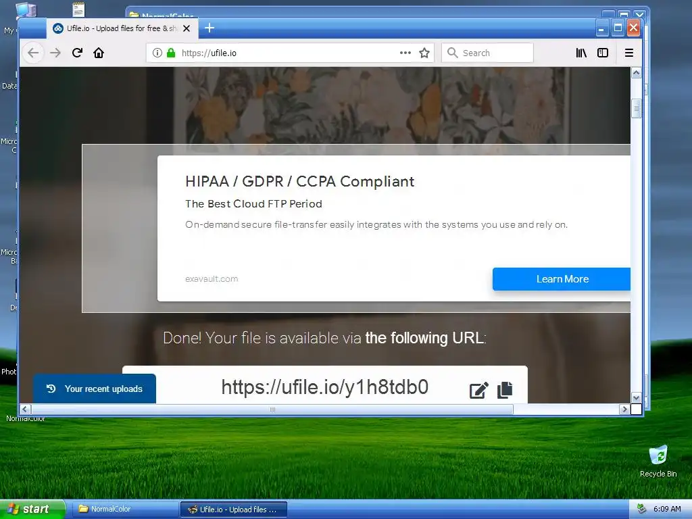Open the Windows start menu
Image resolution: width=692 pixels, height=519 pixels.
(32, 510)
